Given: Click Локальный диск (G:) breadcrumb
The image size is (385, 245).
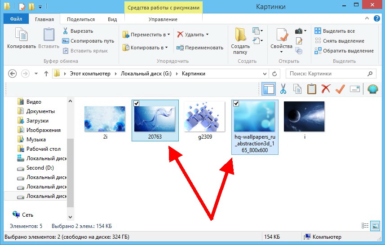Looking at the screenshot, I should click(146, 74).
